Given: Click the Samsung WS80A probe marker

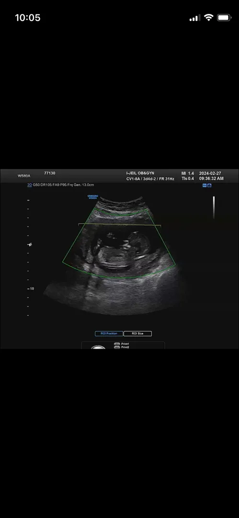Looking at the screenshot, I should (x=92, y=197).
